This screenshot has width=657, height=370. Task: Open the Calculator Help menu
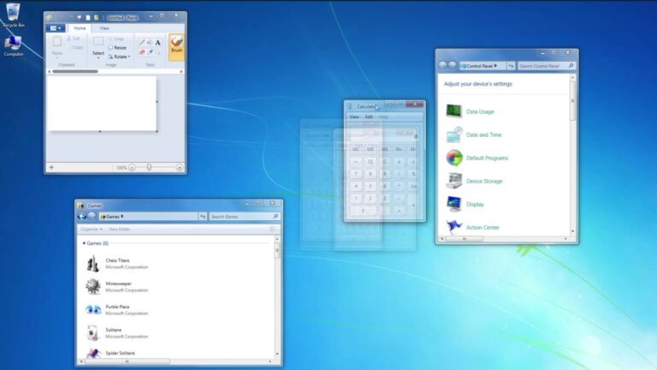[x=383, y=116]
